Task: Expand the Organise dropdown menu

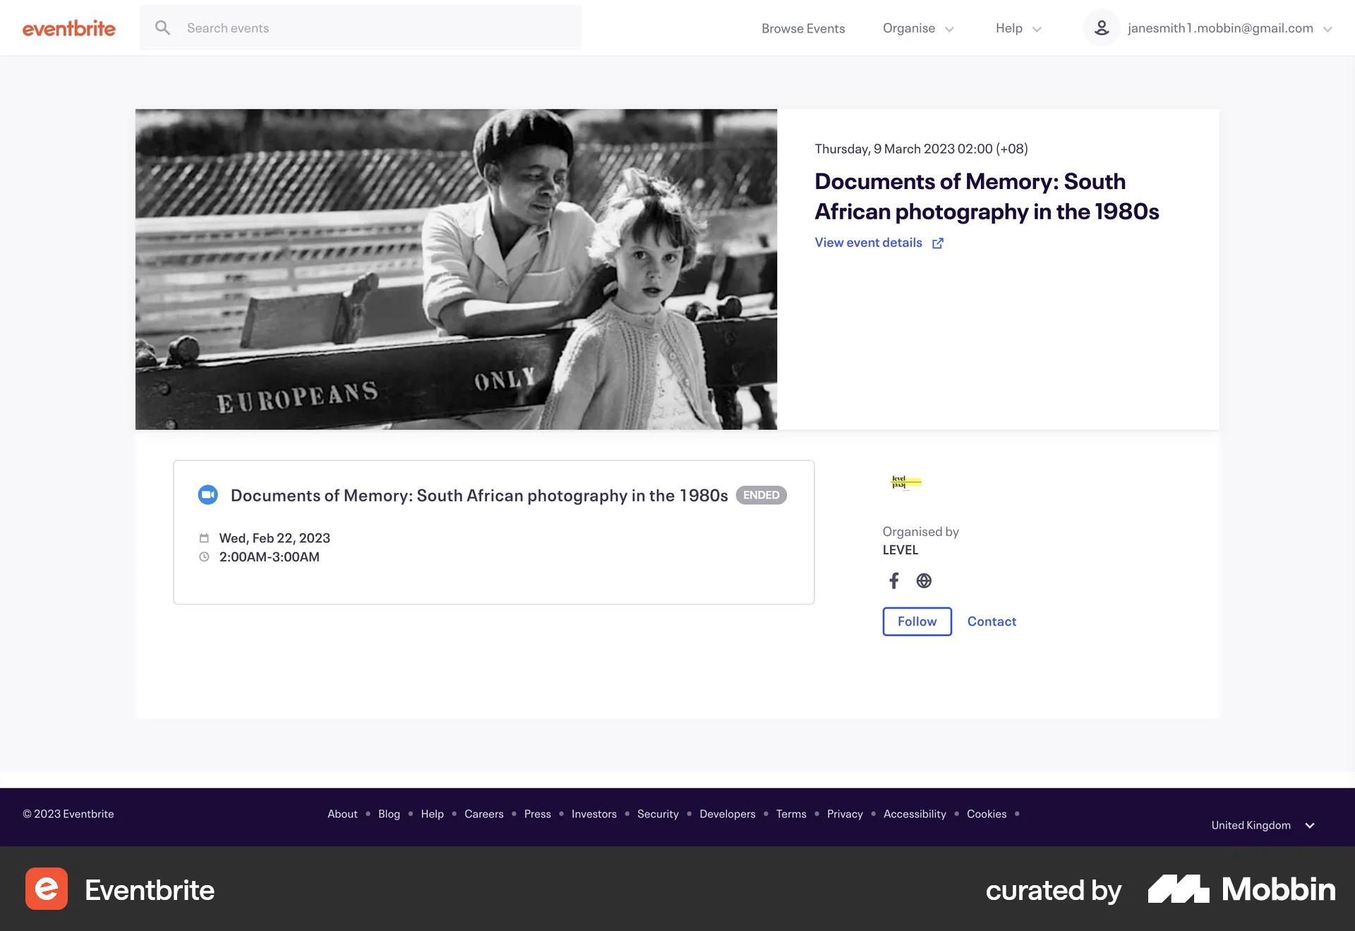Action: 917,28
